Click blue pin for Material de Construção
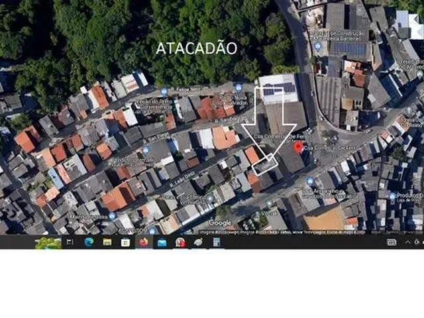The height and width of the screenshot is (318, 424). pos(318,46)
